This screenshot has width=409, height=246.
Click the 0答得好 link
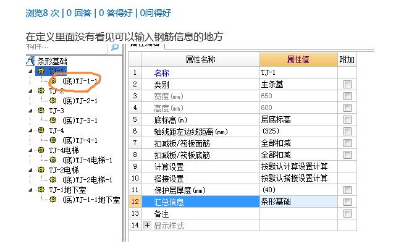click(x=116, y=13)
